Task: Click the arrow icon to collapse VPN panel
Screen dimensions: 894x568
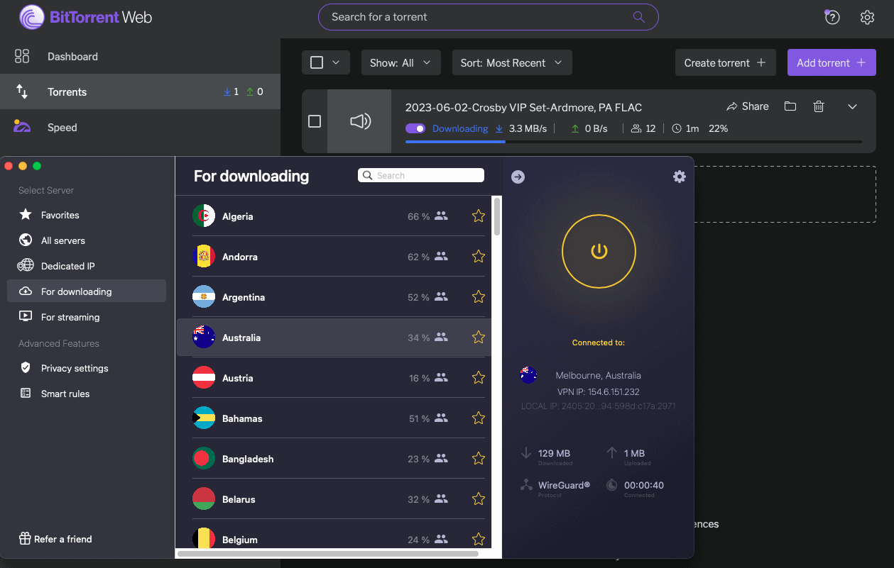Action: [518, 177]
